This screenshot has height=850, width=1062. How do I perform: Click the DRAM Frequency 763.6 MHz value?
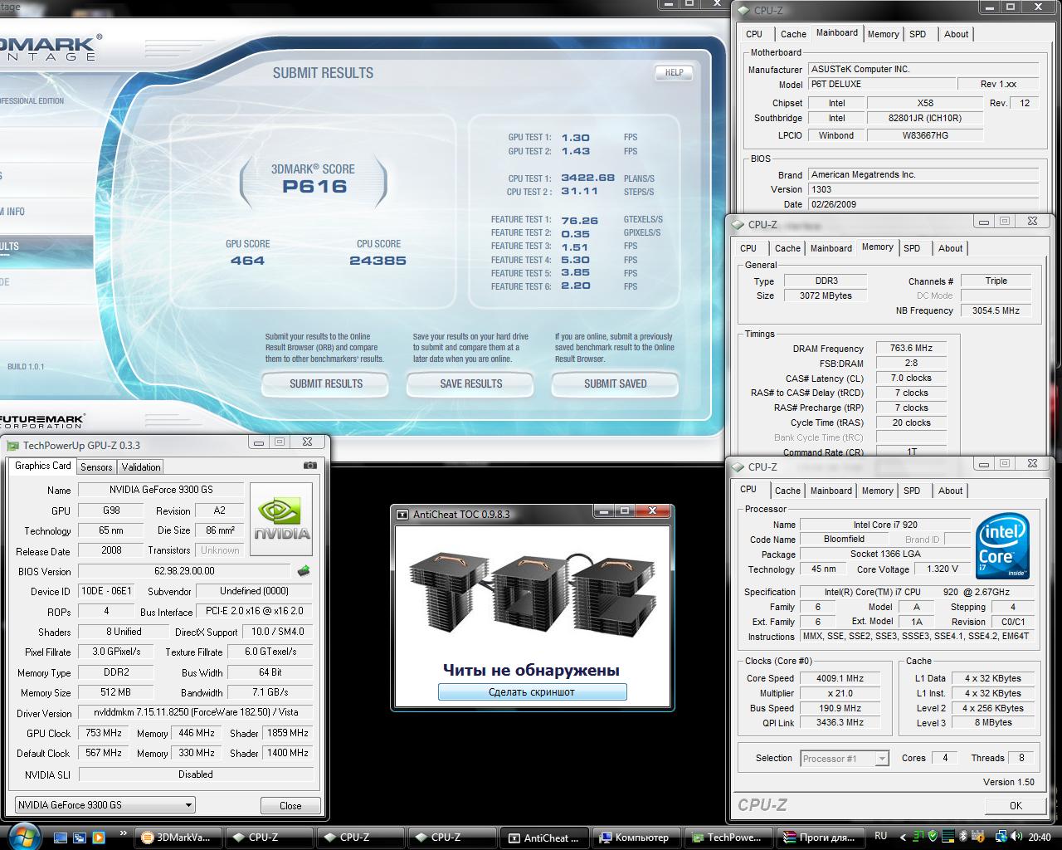click(x=911, y=349)
